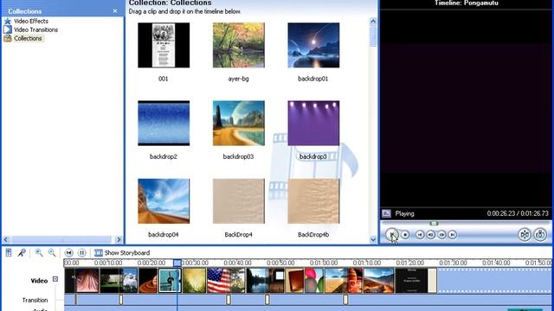Click the Show Storyboard button
The image size is (554, 311).
point(122,252)
